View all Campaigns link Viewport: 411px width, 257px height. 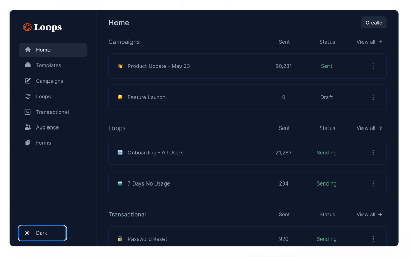(x=369, y=42)
